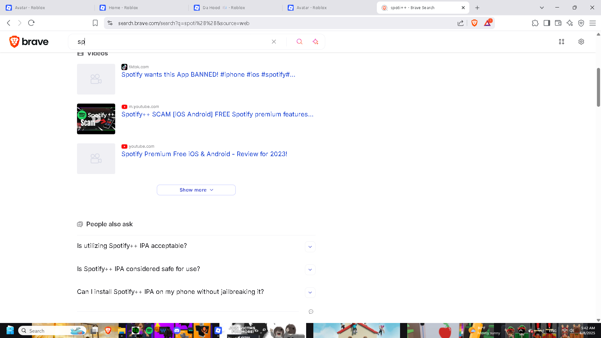This screenshot has height=338, width=601.
Task: Expand the jailbreaking question chevron
Action: (x=310, y=292)
